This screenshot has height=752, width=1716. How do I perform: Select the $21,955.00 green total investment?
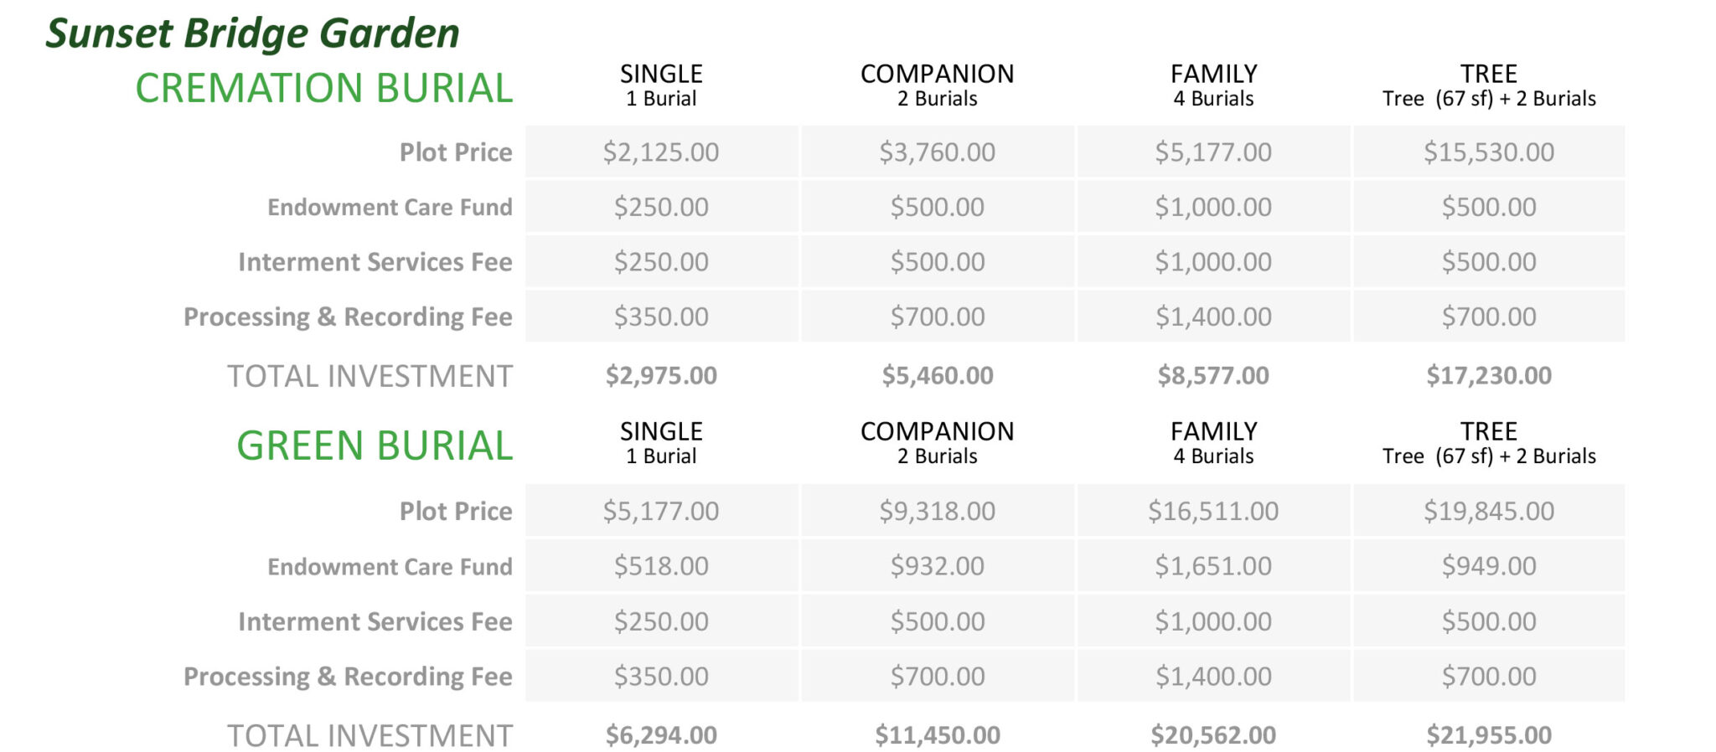[1488, 735]
